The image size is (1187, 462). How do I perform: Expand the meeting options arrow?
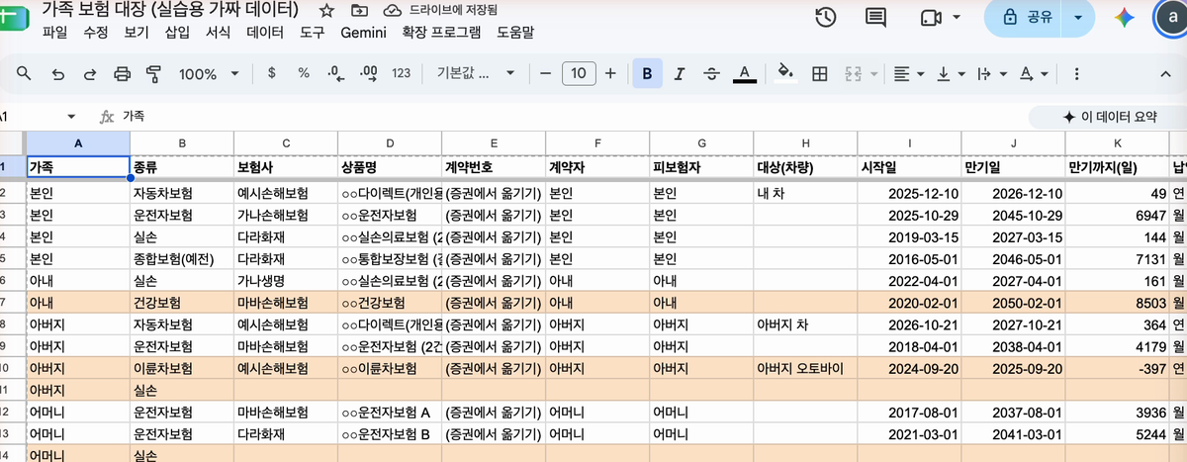(956, 18)
